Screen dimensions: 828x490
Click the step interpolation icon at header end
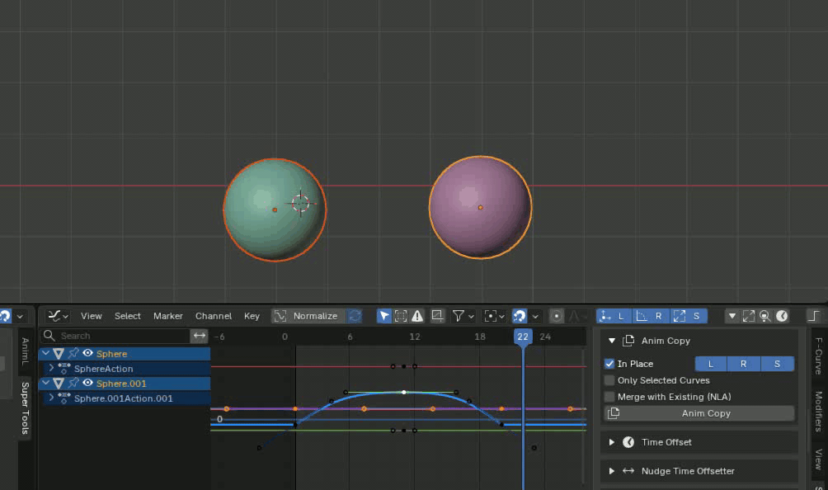click(x=814, y=316)
